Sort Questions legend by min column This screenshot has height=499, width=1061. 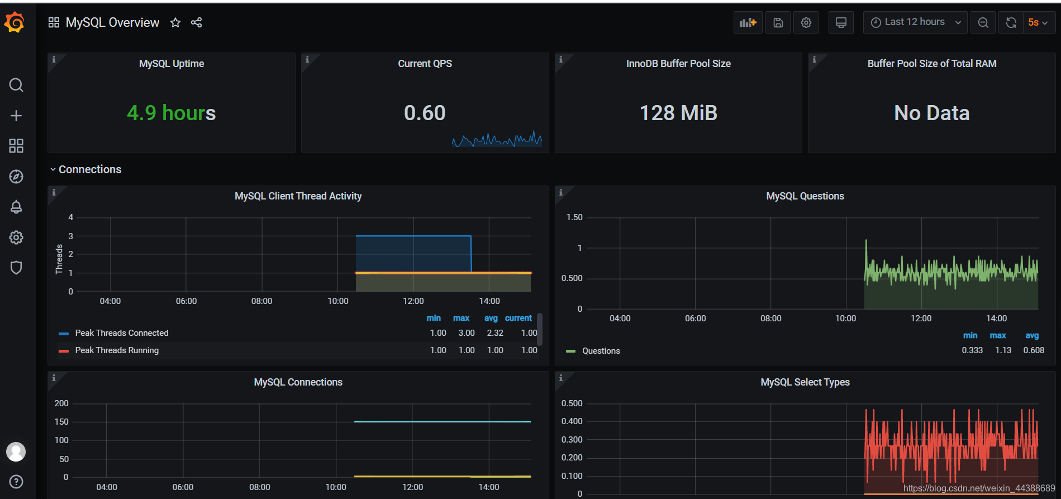[970, 335]
